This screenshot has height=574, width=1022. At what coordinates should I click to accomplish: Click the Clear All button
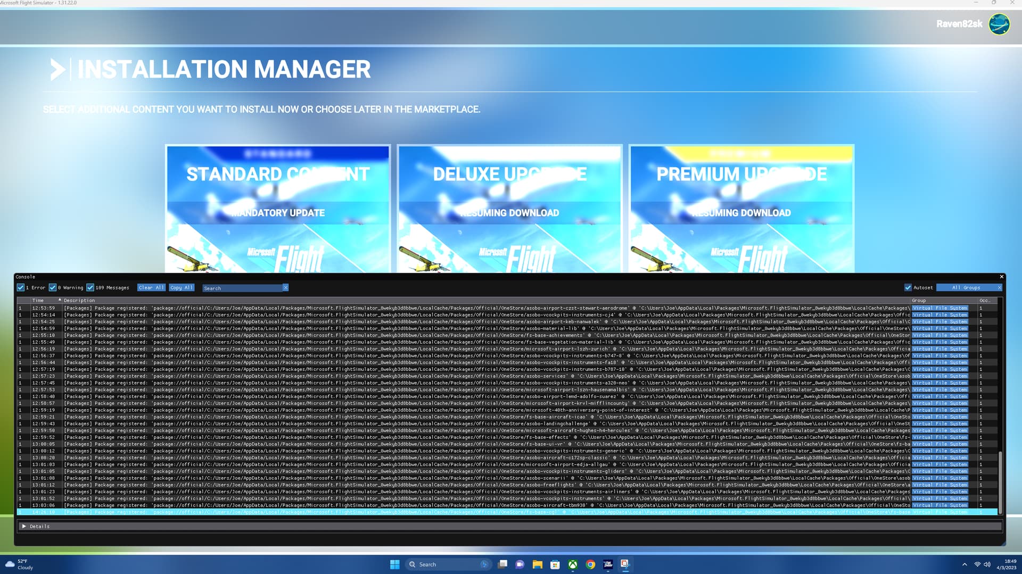[152, 288]
